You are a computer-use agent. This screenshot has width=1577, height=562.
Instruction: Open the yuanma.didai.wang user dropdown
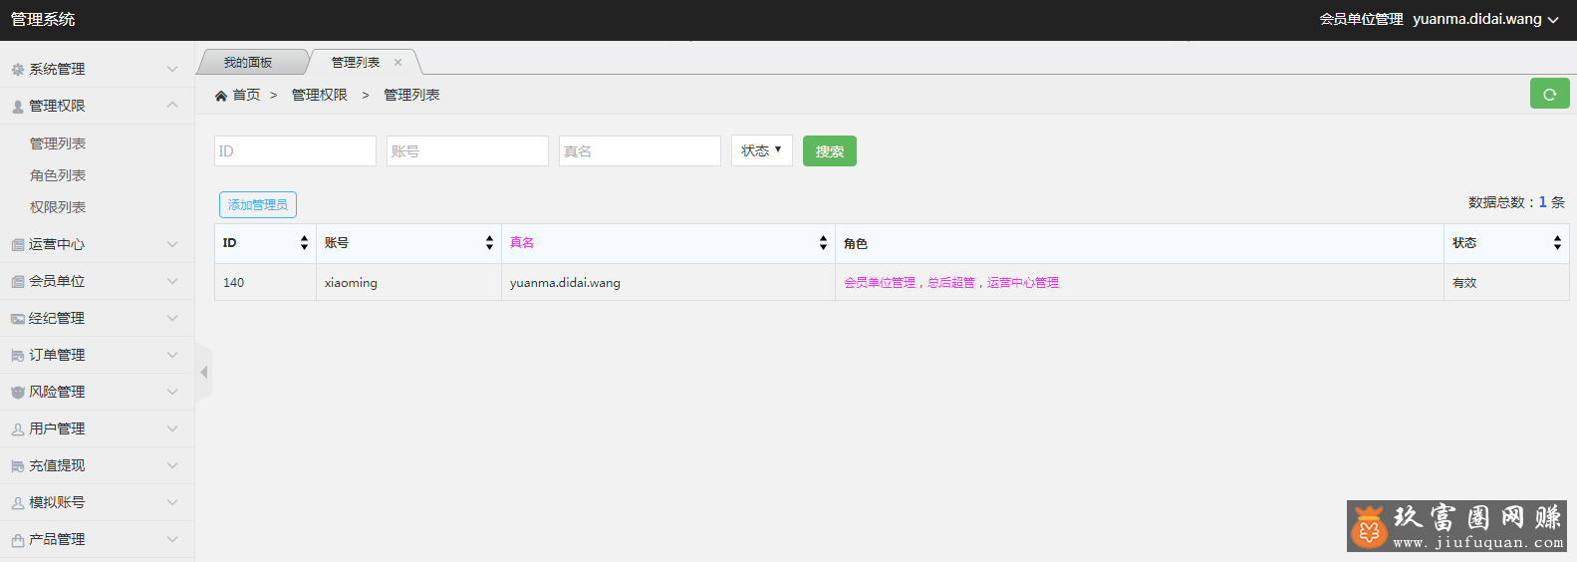click(1485, 19)
